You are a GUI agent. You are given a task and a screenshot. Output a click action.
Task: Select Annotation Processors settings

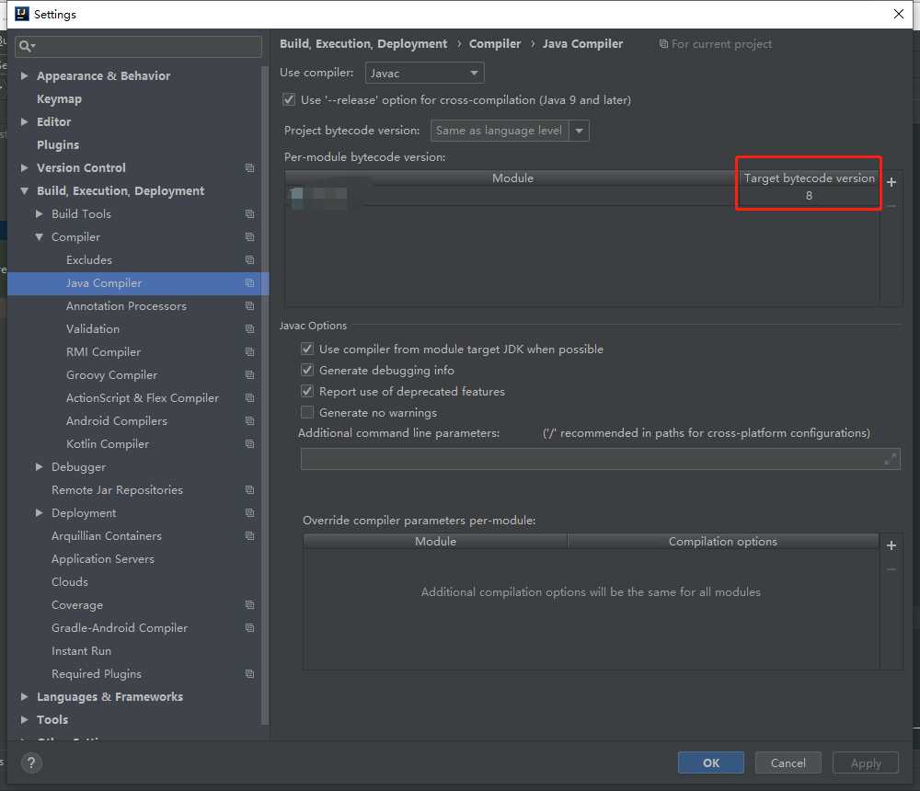(x=126, y=305)
